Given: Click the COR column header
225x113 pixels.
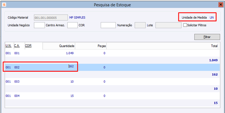Looking at the screenshot, I should (x=28, y=46).
